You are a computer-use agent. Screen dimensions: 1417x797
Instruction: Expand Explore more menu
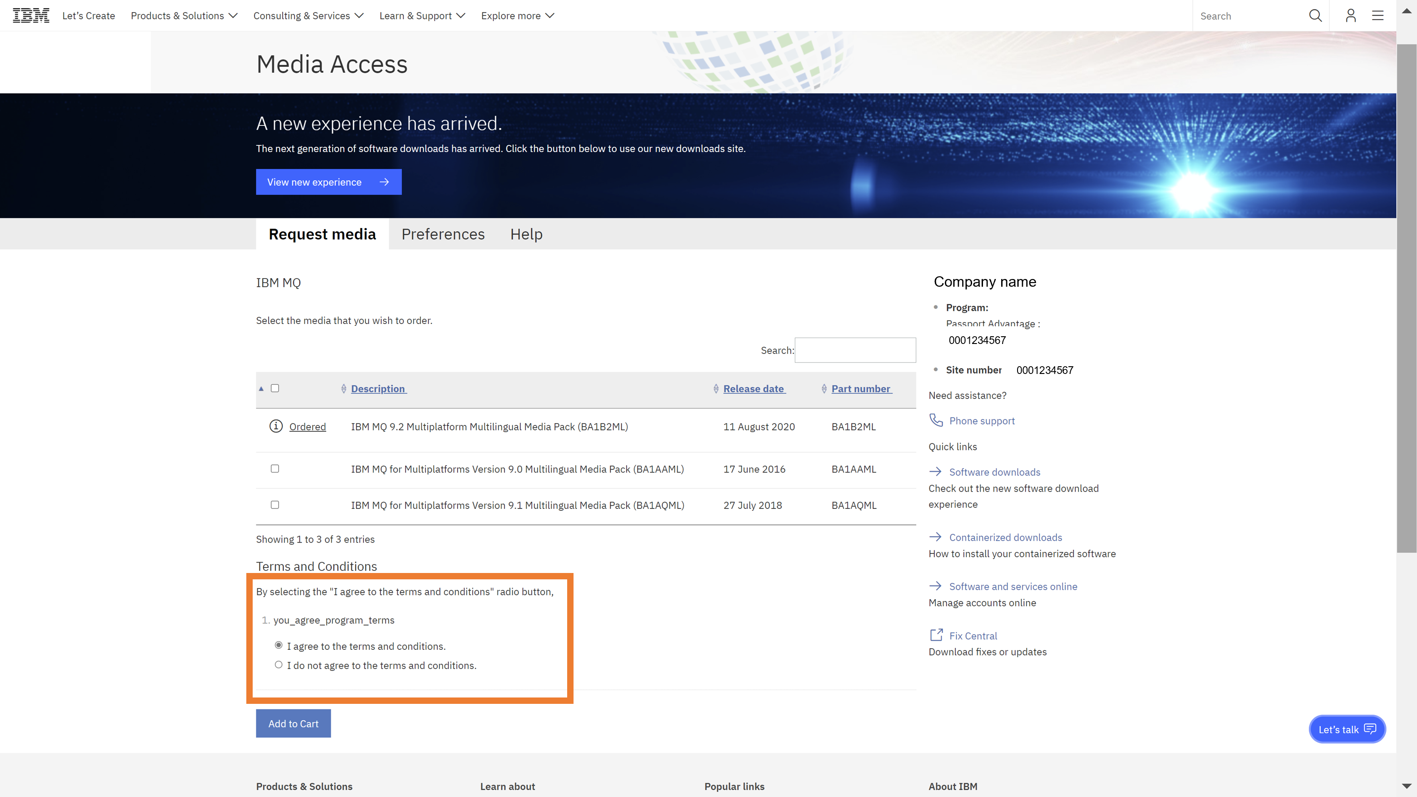point(517,15)
